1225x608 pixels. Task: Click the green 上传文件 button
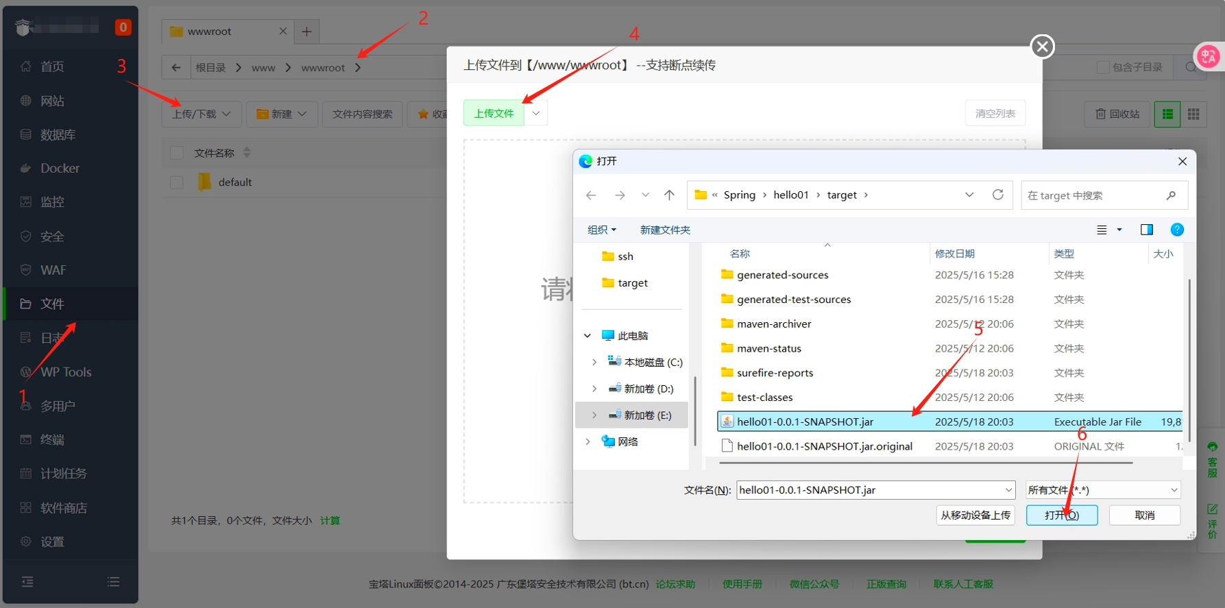click(x=494, y=113)
